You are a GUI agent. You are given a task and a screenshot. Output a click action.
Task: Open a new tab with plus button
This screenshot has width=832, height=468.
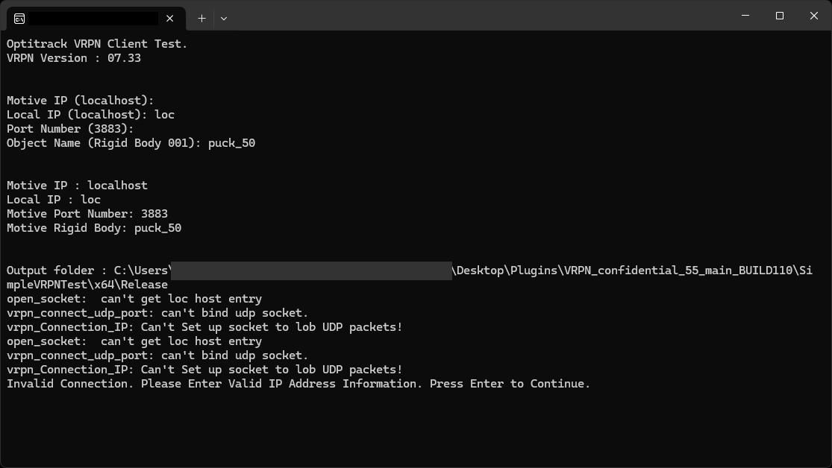(201, 18)
